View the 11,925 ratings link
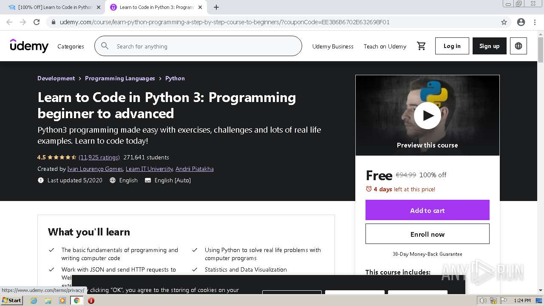Screen dimensions: 544x306 click(x=99, y=157)
